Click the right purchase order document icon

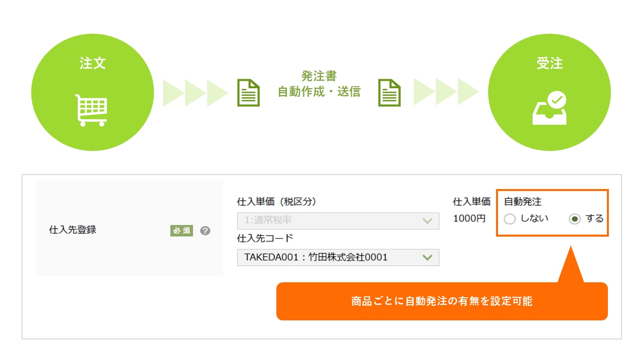pos(389,93)
